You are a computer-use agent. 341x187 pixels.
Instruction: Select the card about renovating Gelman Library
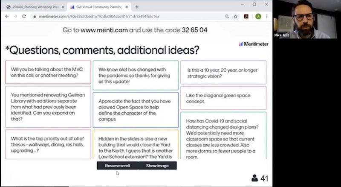coord(48,107)
